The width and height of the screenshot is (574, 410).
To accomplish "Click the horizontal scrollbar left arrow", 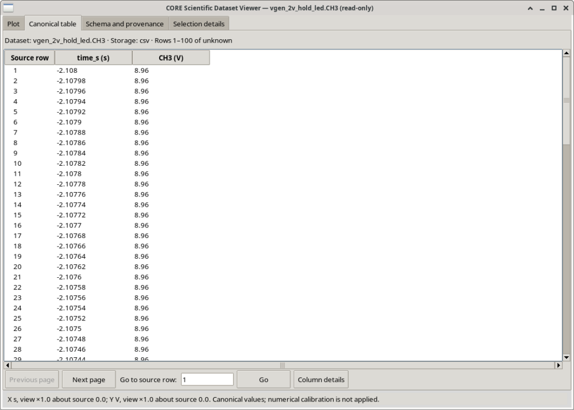I will [8, 365].
